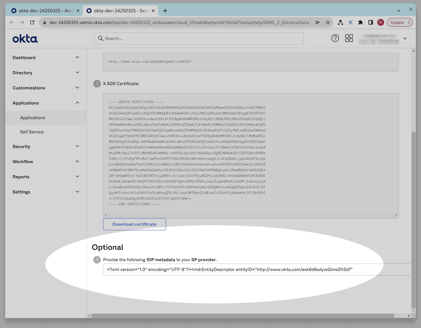421x328 pixels.
Task: Click the X.509 Certificate label
Action: [121, 84]
